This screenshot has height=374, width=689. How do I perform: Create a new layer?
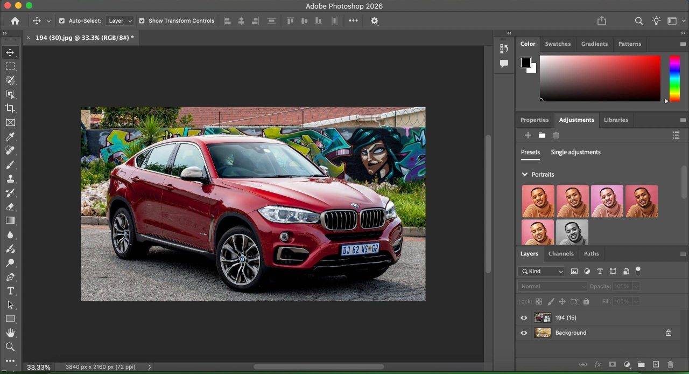coord(656,365)
